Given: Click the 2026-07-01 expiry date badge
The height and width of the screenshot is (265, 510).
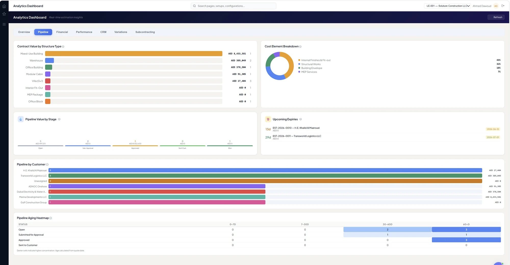Looking at the screenshot, I should pyautogui.click(x=493, y=137).
